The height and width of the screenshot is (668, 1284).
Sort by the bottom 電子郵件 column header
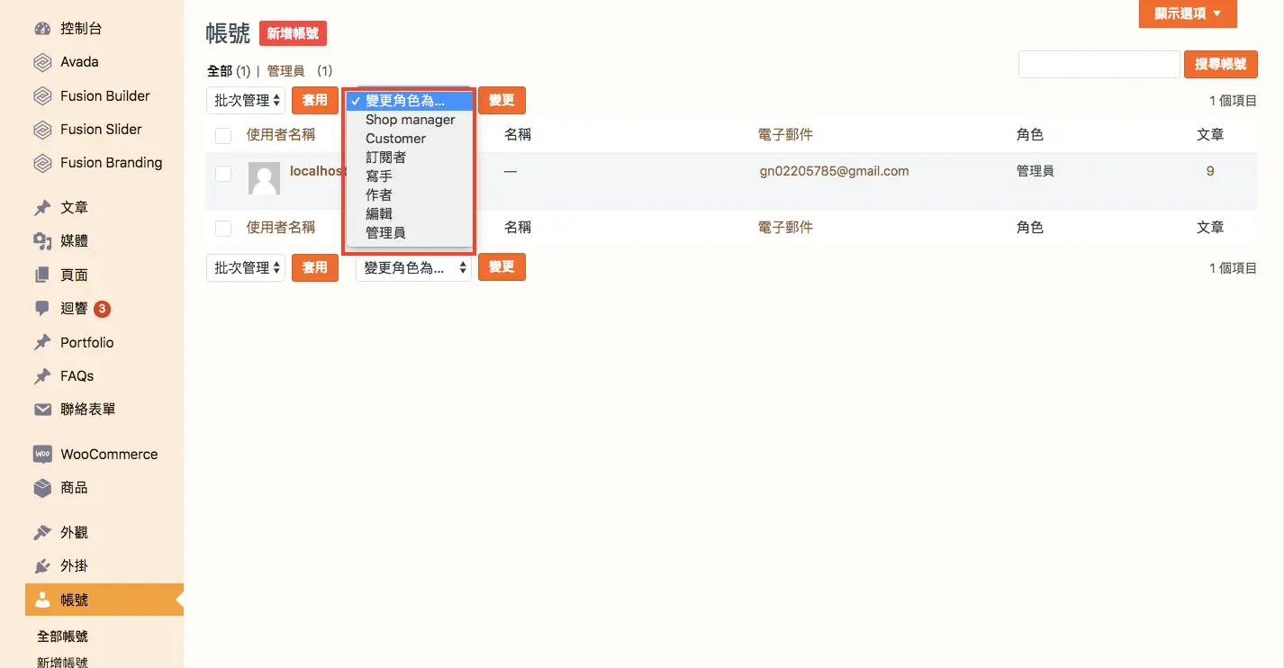pyautogui.click(x=786, y=228)
